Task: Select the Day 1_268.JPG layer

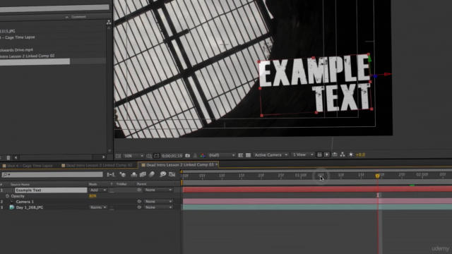Action: 30,207
